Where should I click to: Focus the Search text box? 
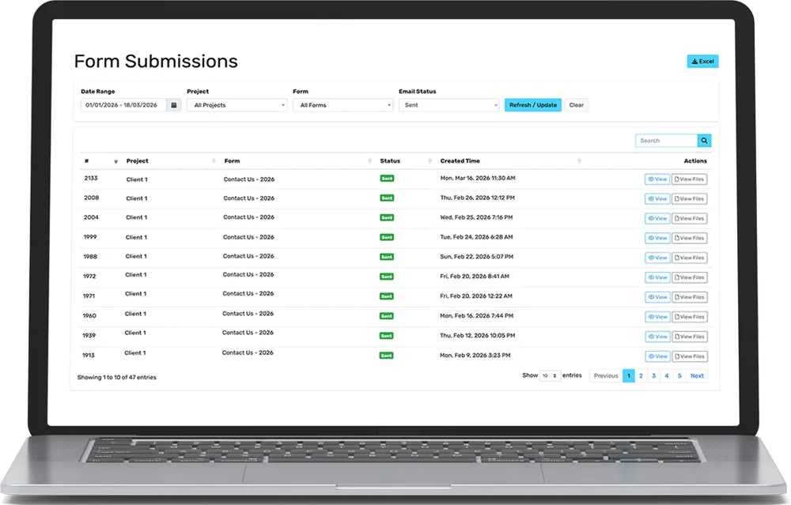pyautogui.click(x=666, y=141)
